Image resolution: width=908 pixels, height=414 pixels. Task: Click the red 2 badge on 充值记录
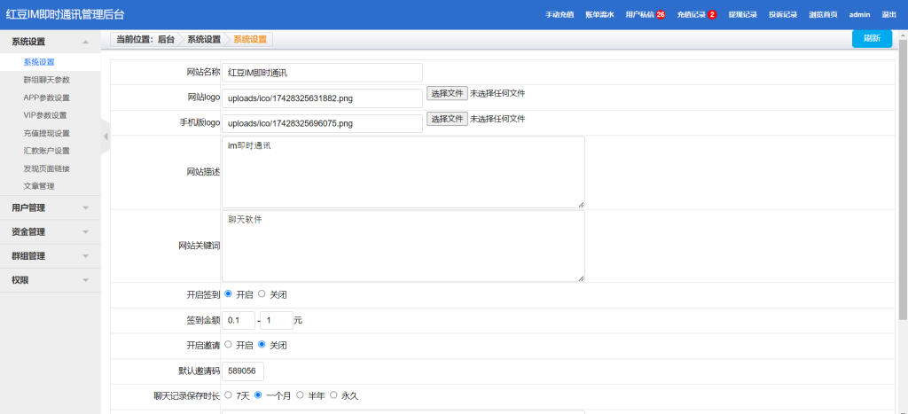(x=712, y=15)
